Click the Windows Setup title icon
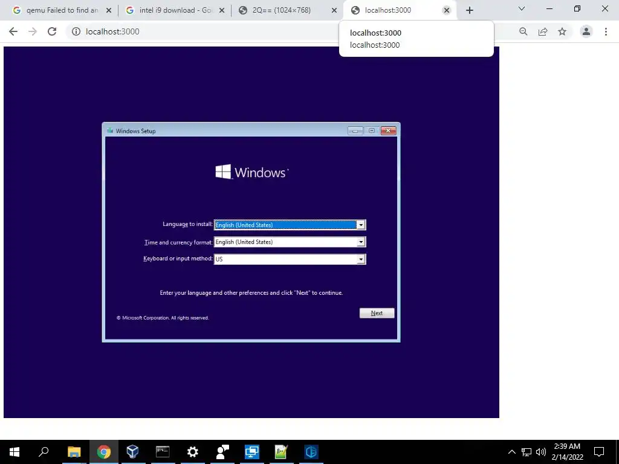 (110, 130)
